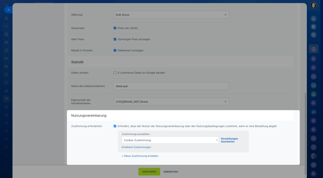Open the bar chart analytics icon in sidebar
Viewport: 323px width, 178px height.
(x=6, y=91)
